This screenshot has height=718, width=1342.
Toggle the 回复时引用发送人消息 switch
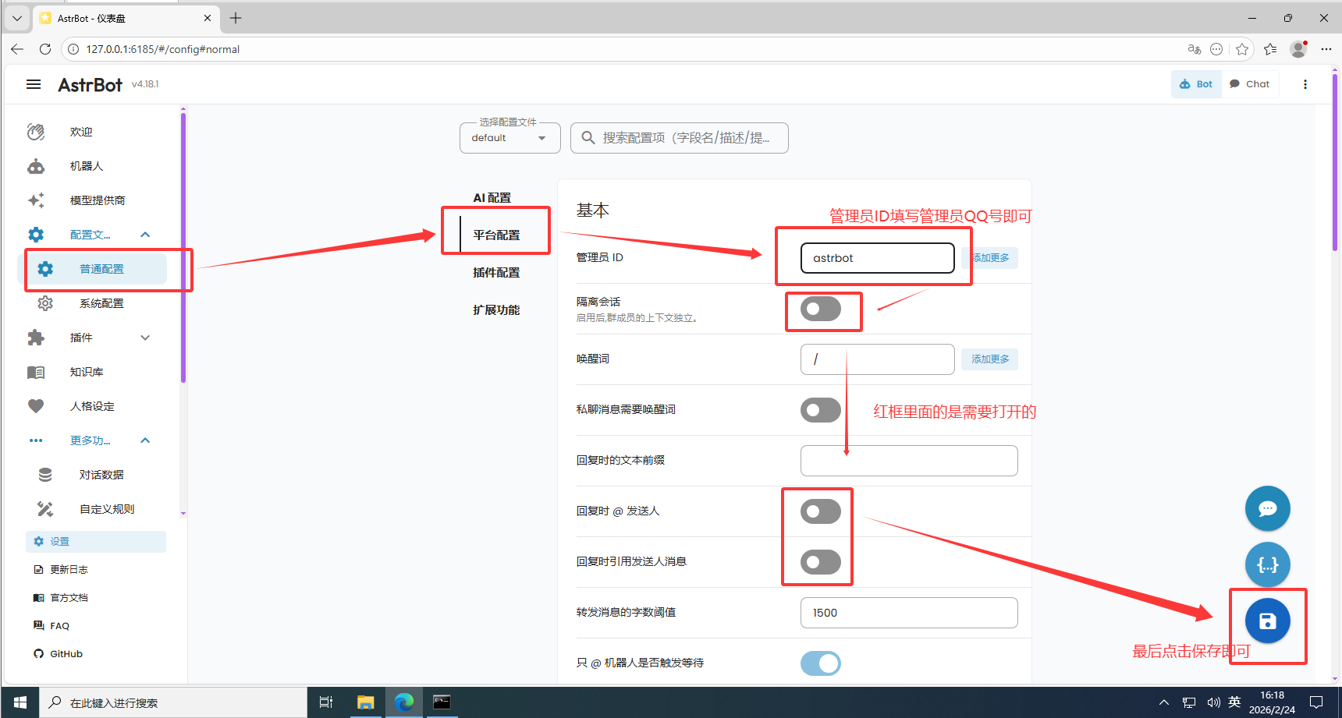[821, 562]
